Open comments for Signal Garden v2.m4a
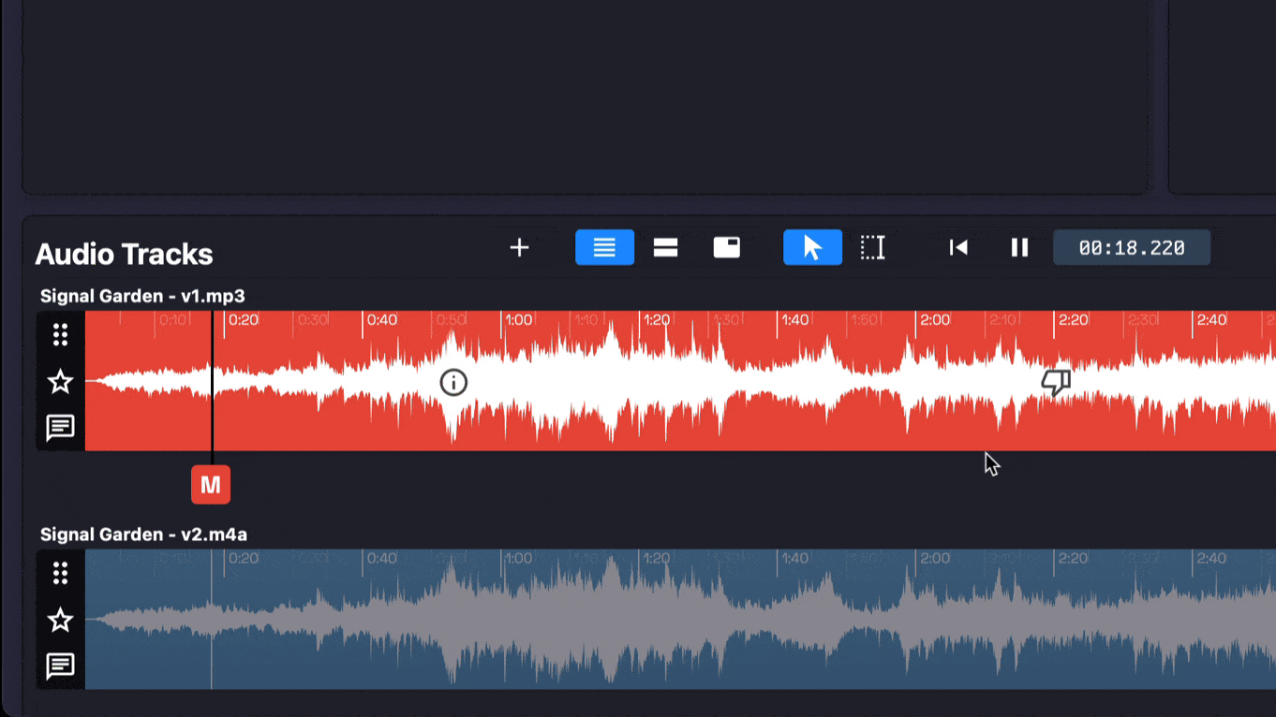Viewport: 1276px width, 717px height. coord(60,666)
